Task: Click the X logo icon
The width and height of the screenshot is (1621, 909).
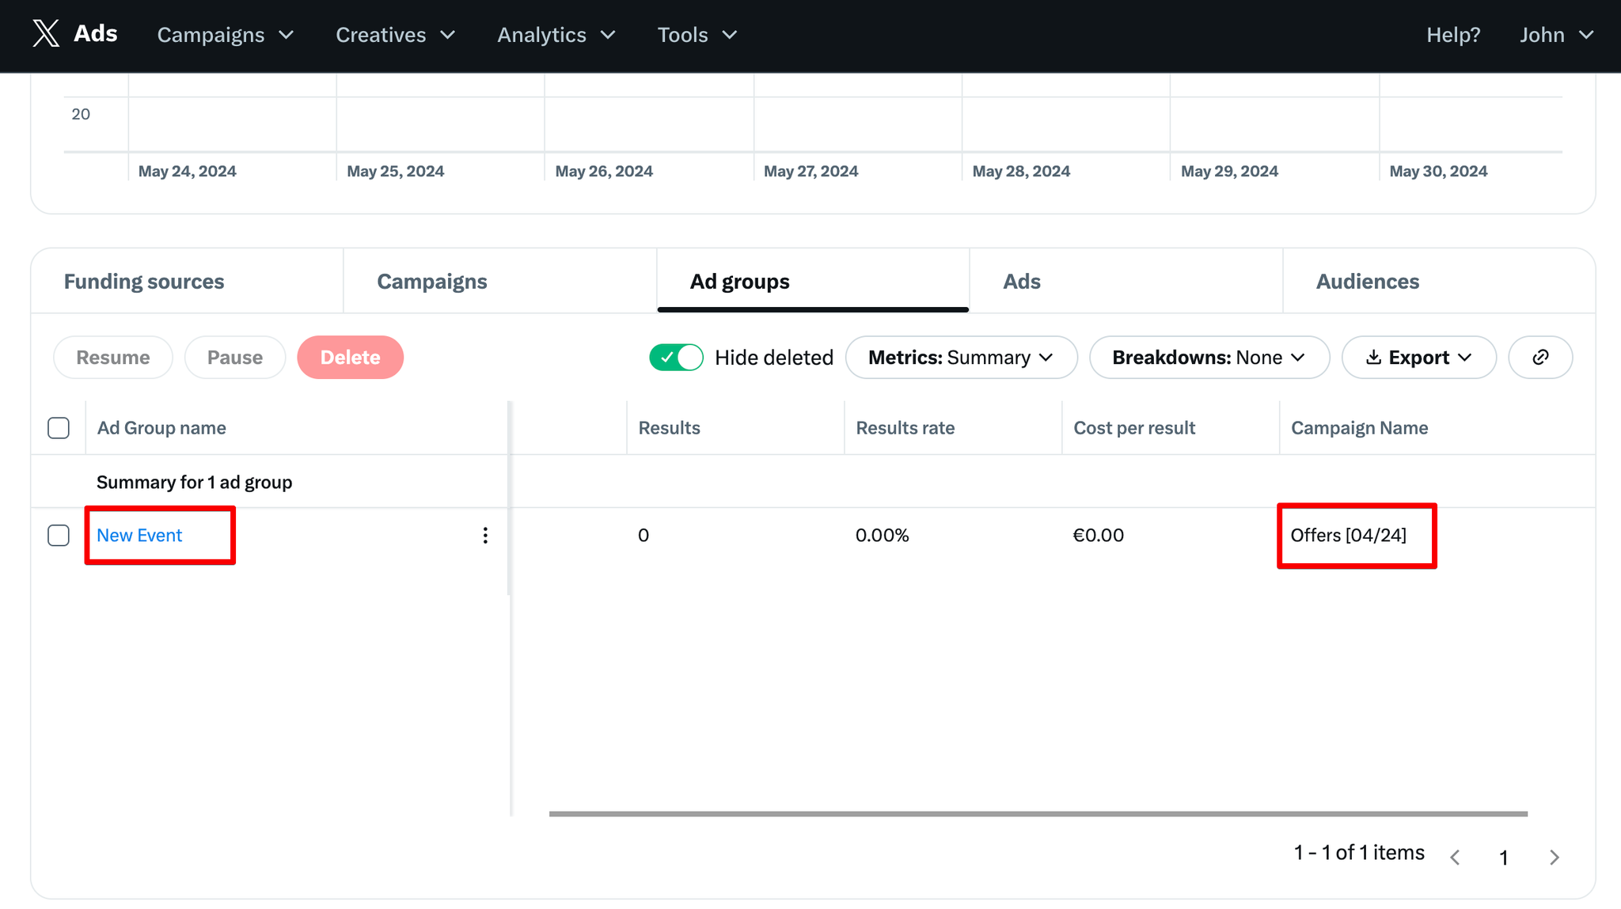Action: pyautogui.click(x=46, y=34)
